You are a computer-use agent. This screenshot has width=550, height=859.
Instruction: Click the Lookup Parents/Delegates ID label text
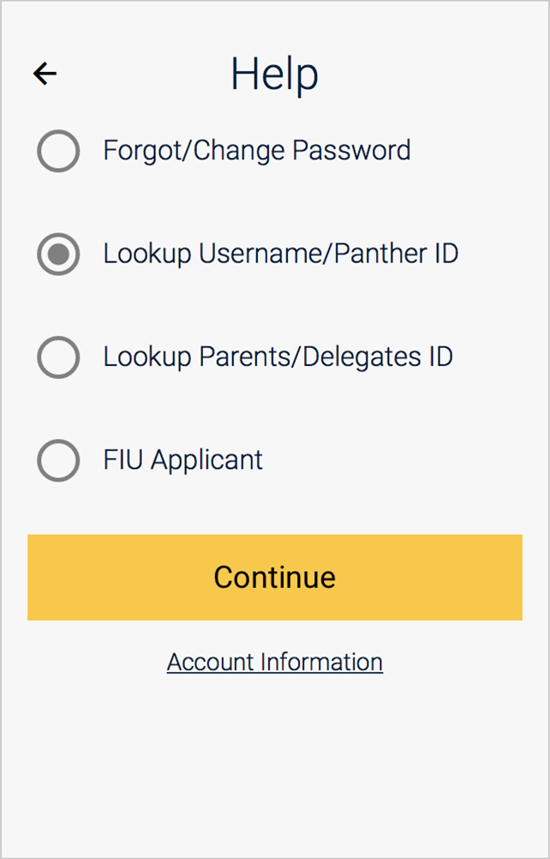point(278,357)
